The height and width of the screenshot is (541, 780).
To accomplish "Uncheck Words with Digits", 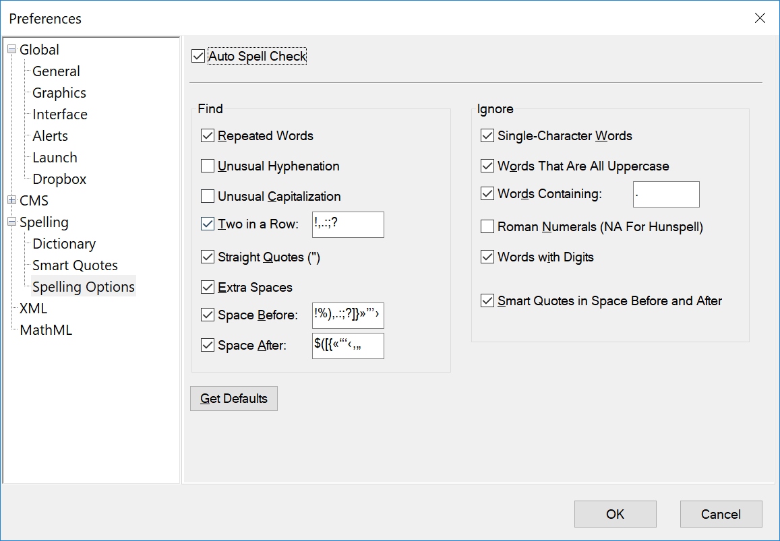I will (487, 257).
